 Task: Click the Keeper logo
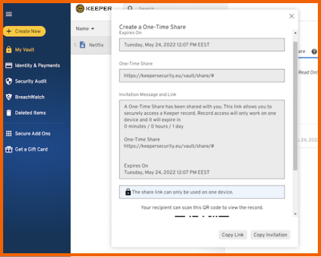click(x=94, y=9)
